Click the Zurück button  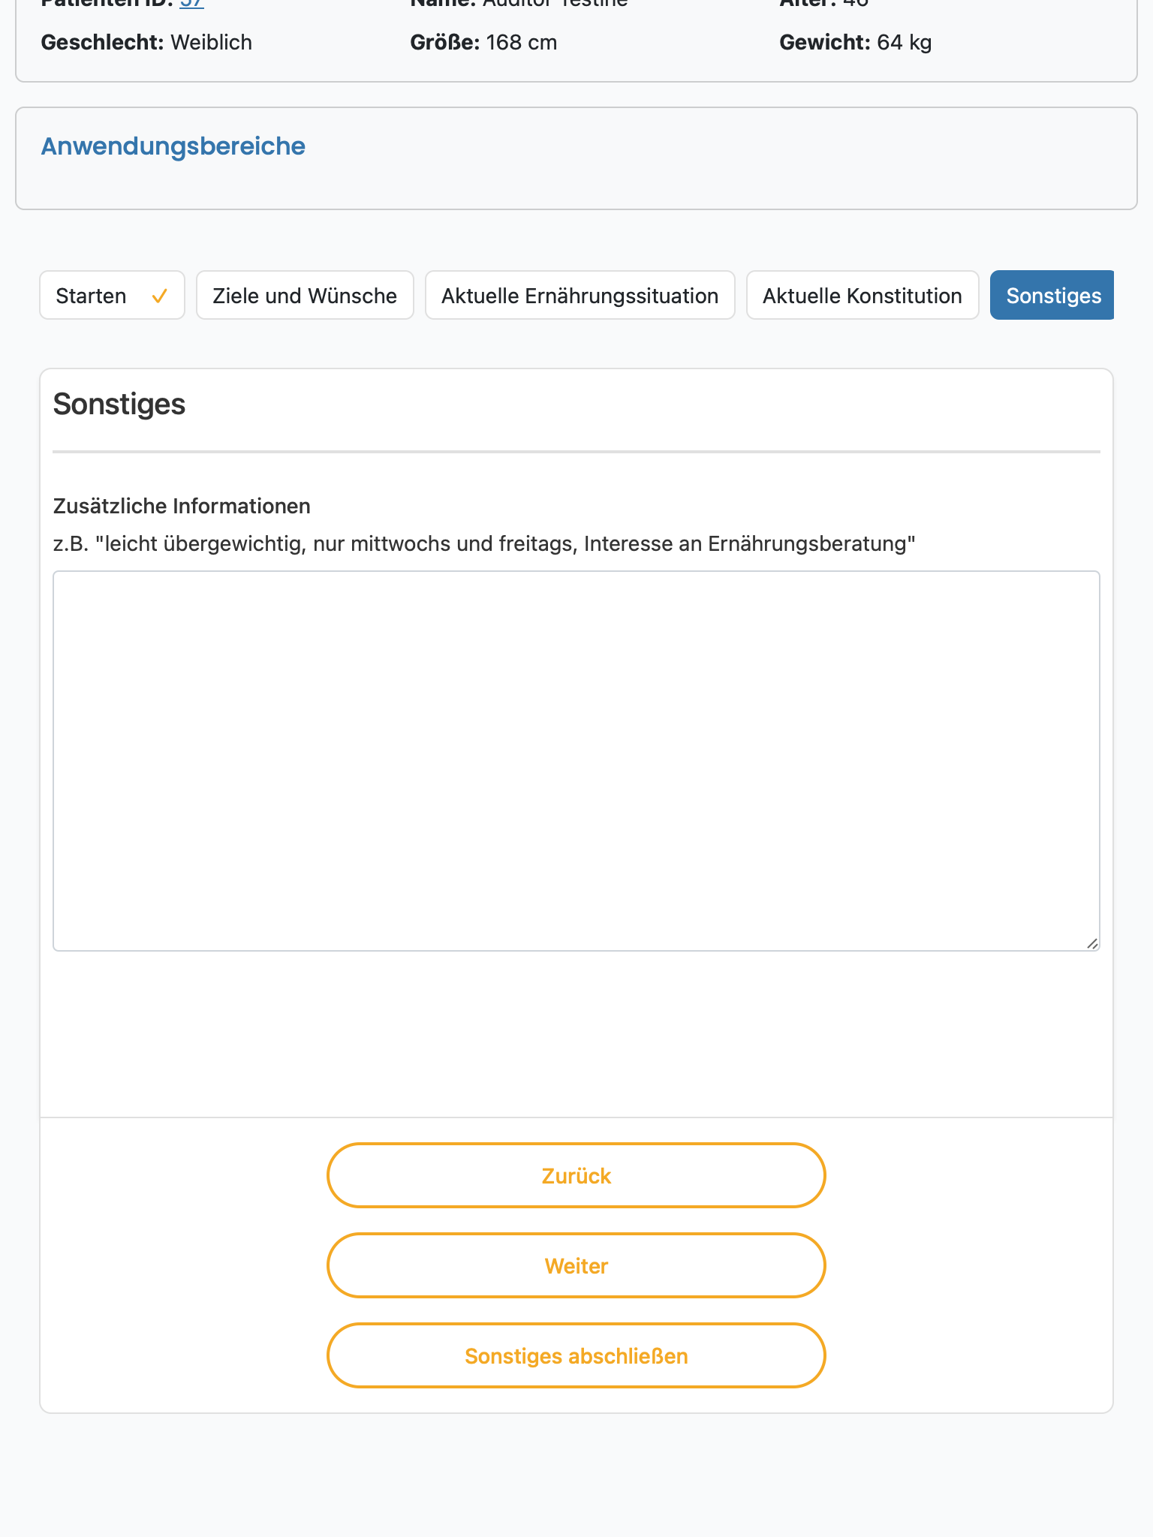576,1175
